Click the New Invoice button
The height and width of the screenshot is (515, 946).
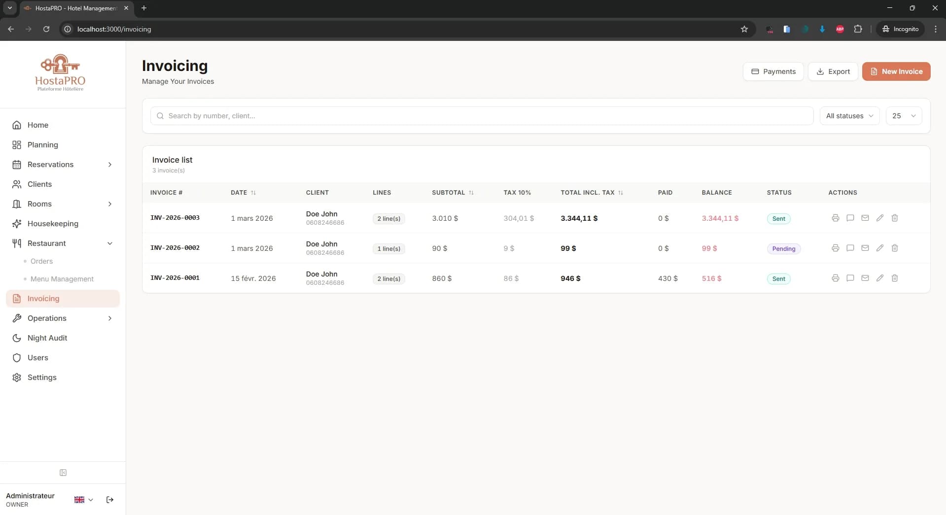click(896, 71)
